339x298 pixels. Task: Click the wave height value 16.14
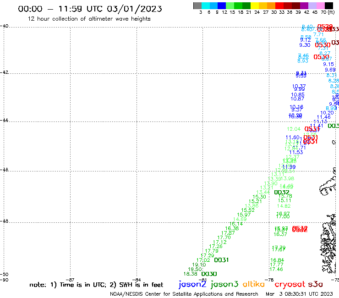236,224
